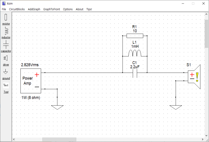Viewport: 209px width, 142px height.
Task: Open the Options menu
Action: [x=68, y=9]
